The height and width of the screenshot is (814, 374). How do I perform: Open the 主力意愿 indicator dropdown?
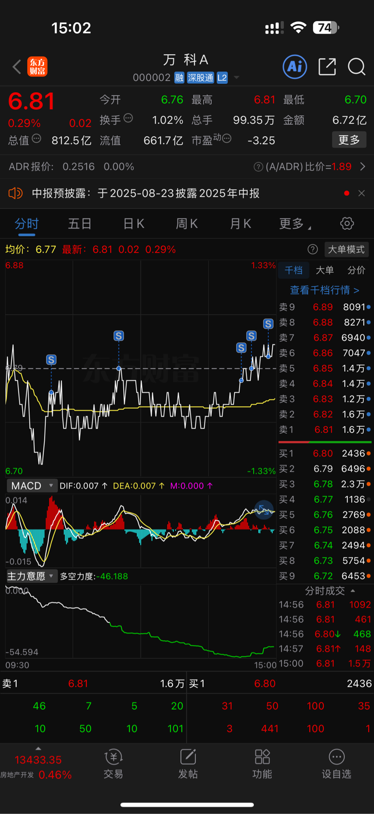tap(32, 576)
